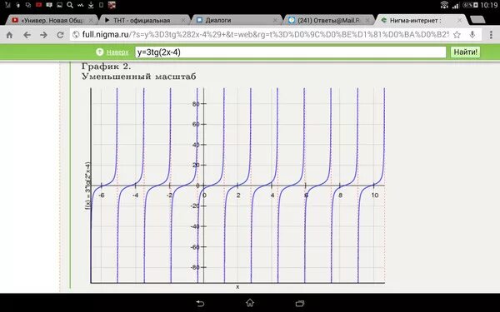Close the Нигма-интернет tab
The width and height of the screenshot is (500, 312).
(459, 20)
